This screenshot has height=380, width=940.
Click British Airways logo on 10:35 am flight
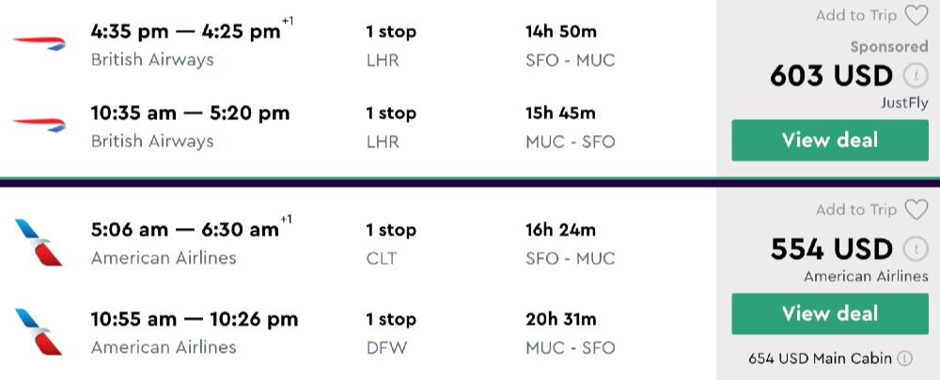[39, 126]
